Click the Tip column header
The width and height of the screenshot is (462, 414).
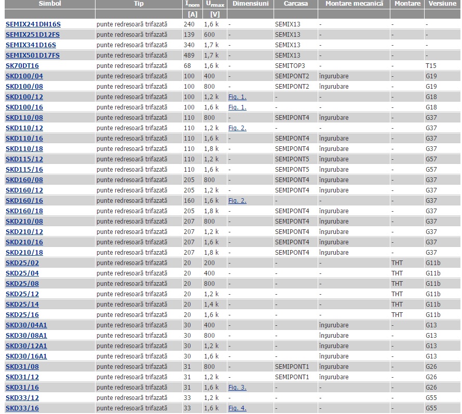click(139, 4)
